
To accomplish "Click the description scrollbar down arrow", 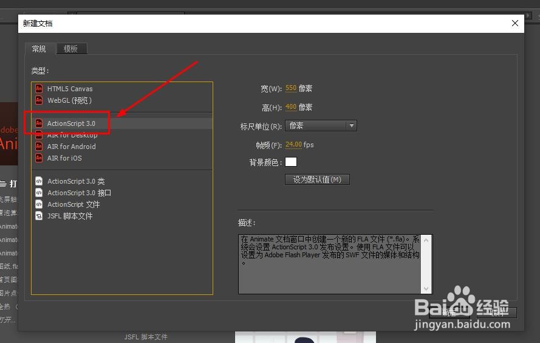I will [x=426, y=288].
